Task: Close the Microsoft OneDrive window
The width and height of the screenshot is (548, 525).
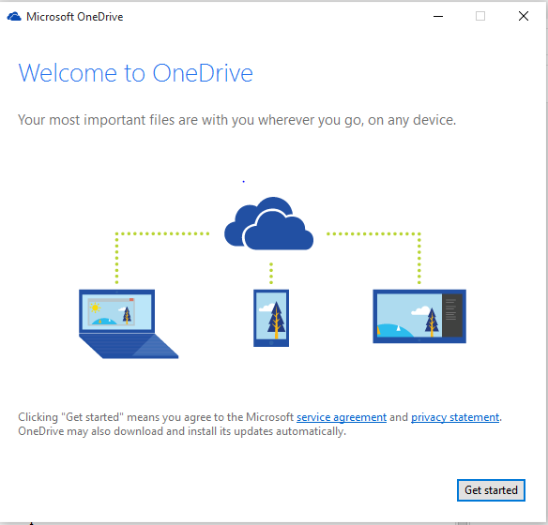Action: coord(524,16)
